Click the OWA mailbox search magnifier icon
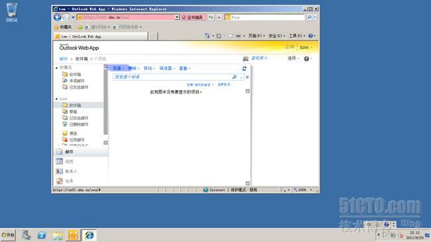This screenshot has height=242, width=431. pyautogui.click(x=235, y=77)
